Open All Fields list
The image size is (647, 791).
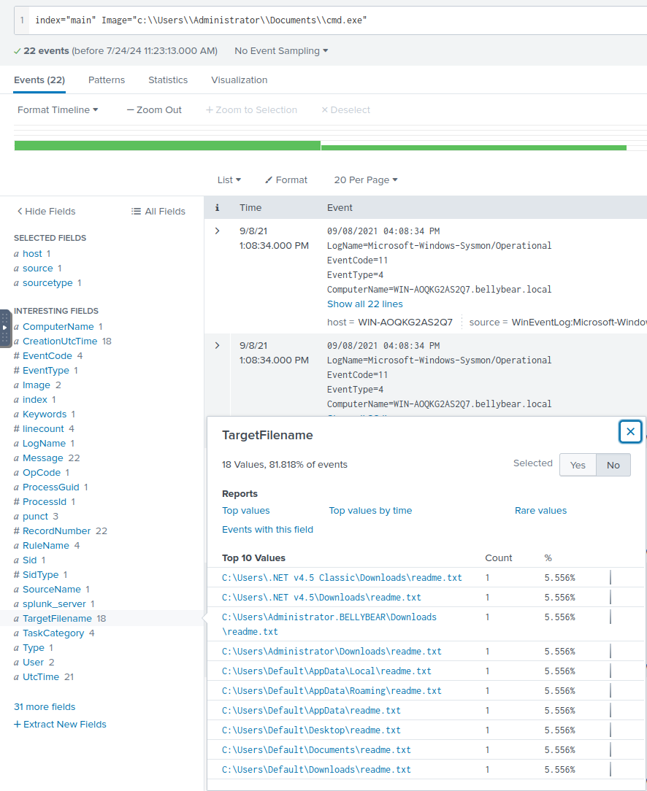coord(158,212)
